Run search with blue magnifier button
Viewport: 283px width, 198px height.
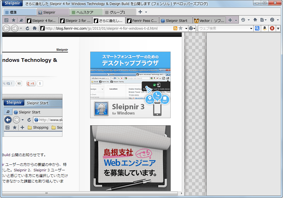[x=257, y=28]
